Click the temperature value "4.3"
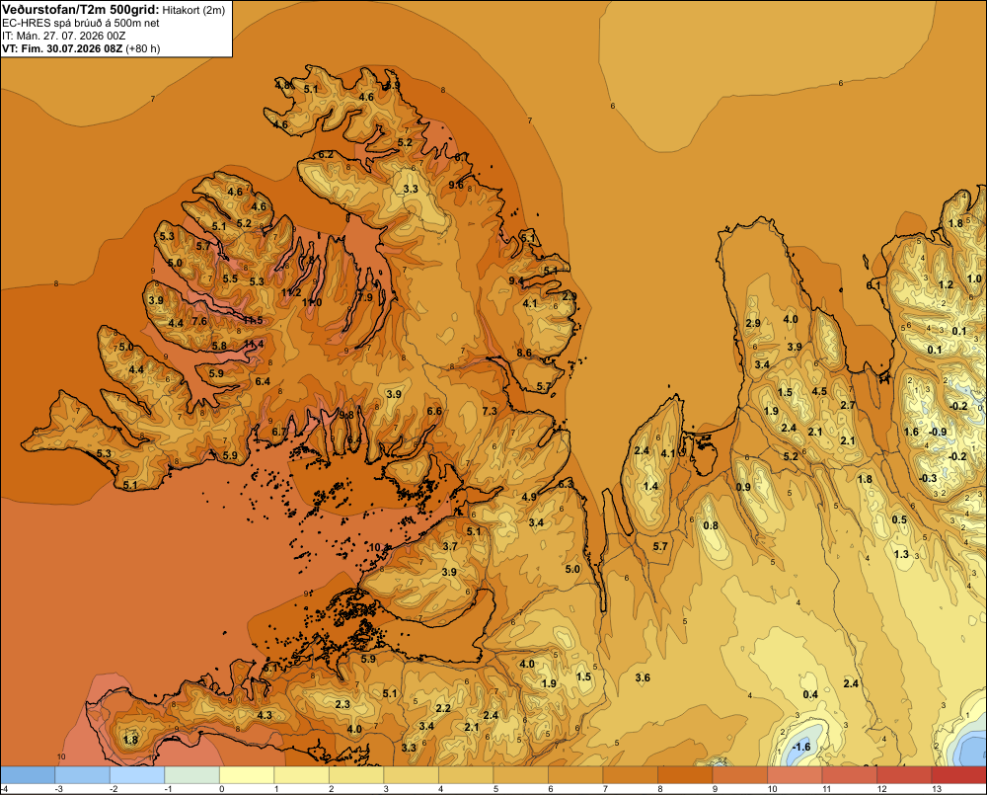 coord(265,715)
